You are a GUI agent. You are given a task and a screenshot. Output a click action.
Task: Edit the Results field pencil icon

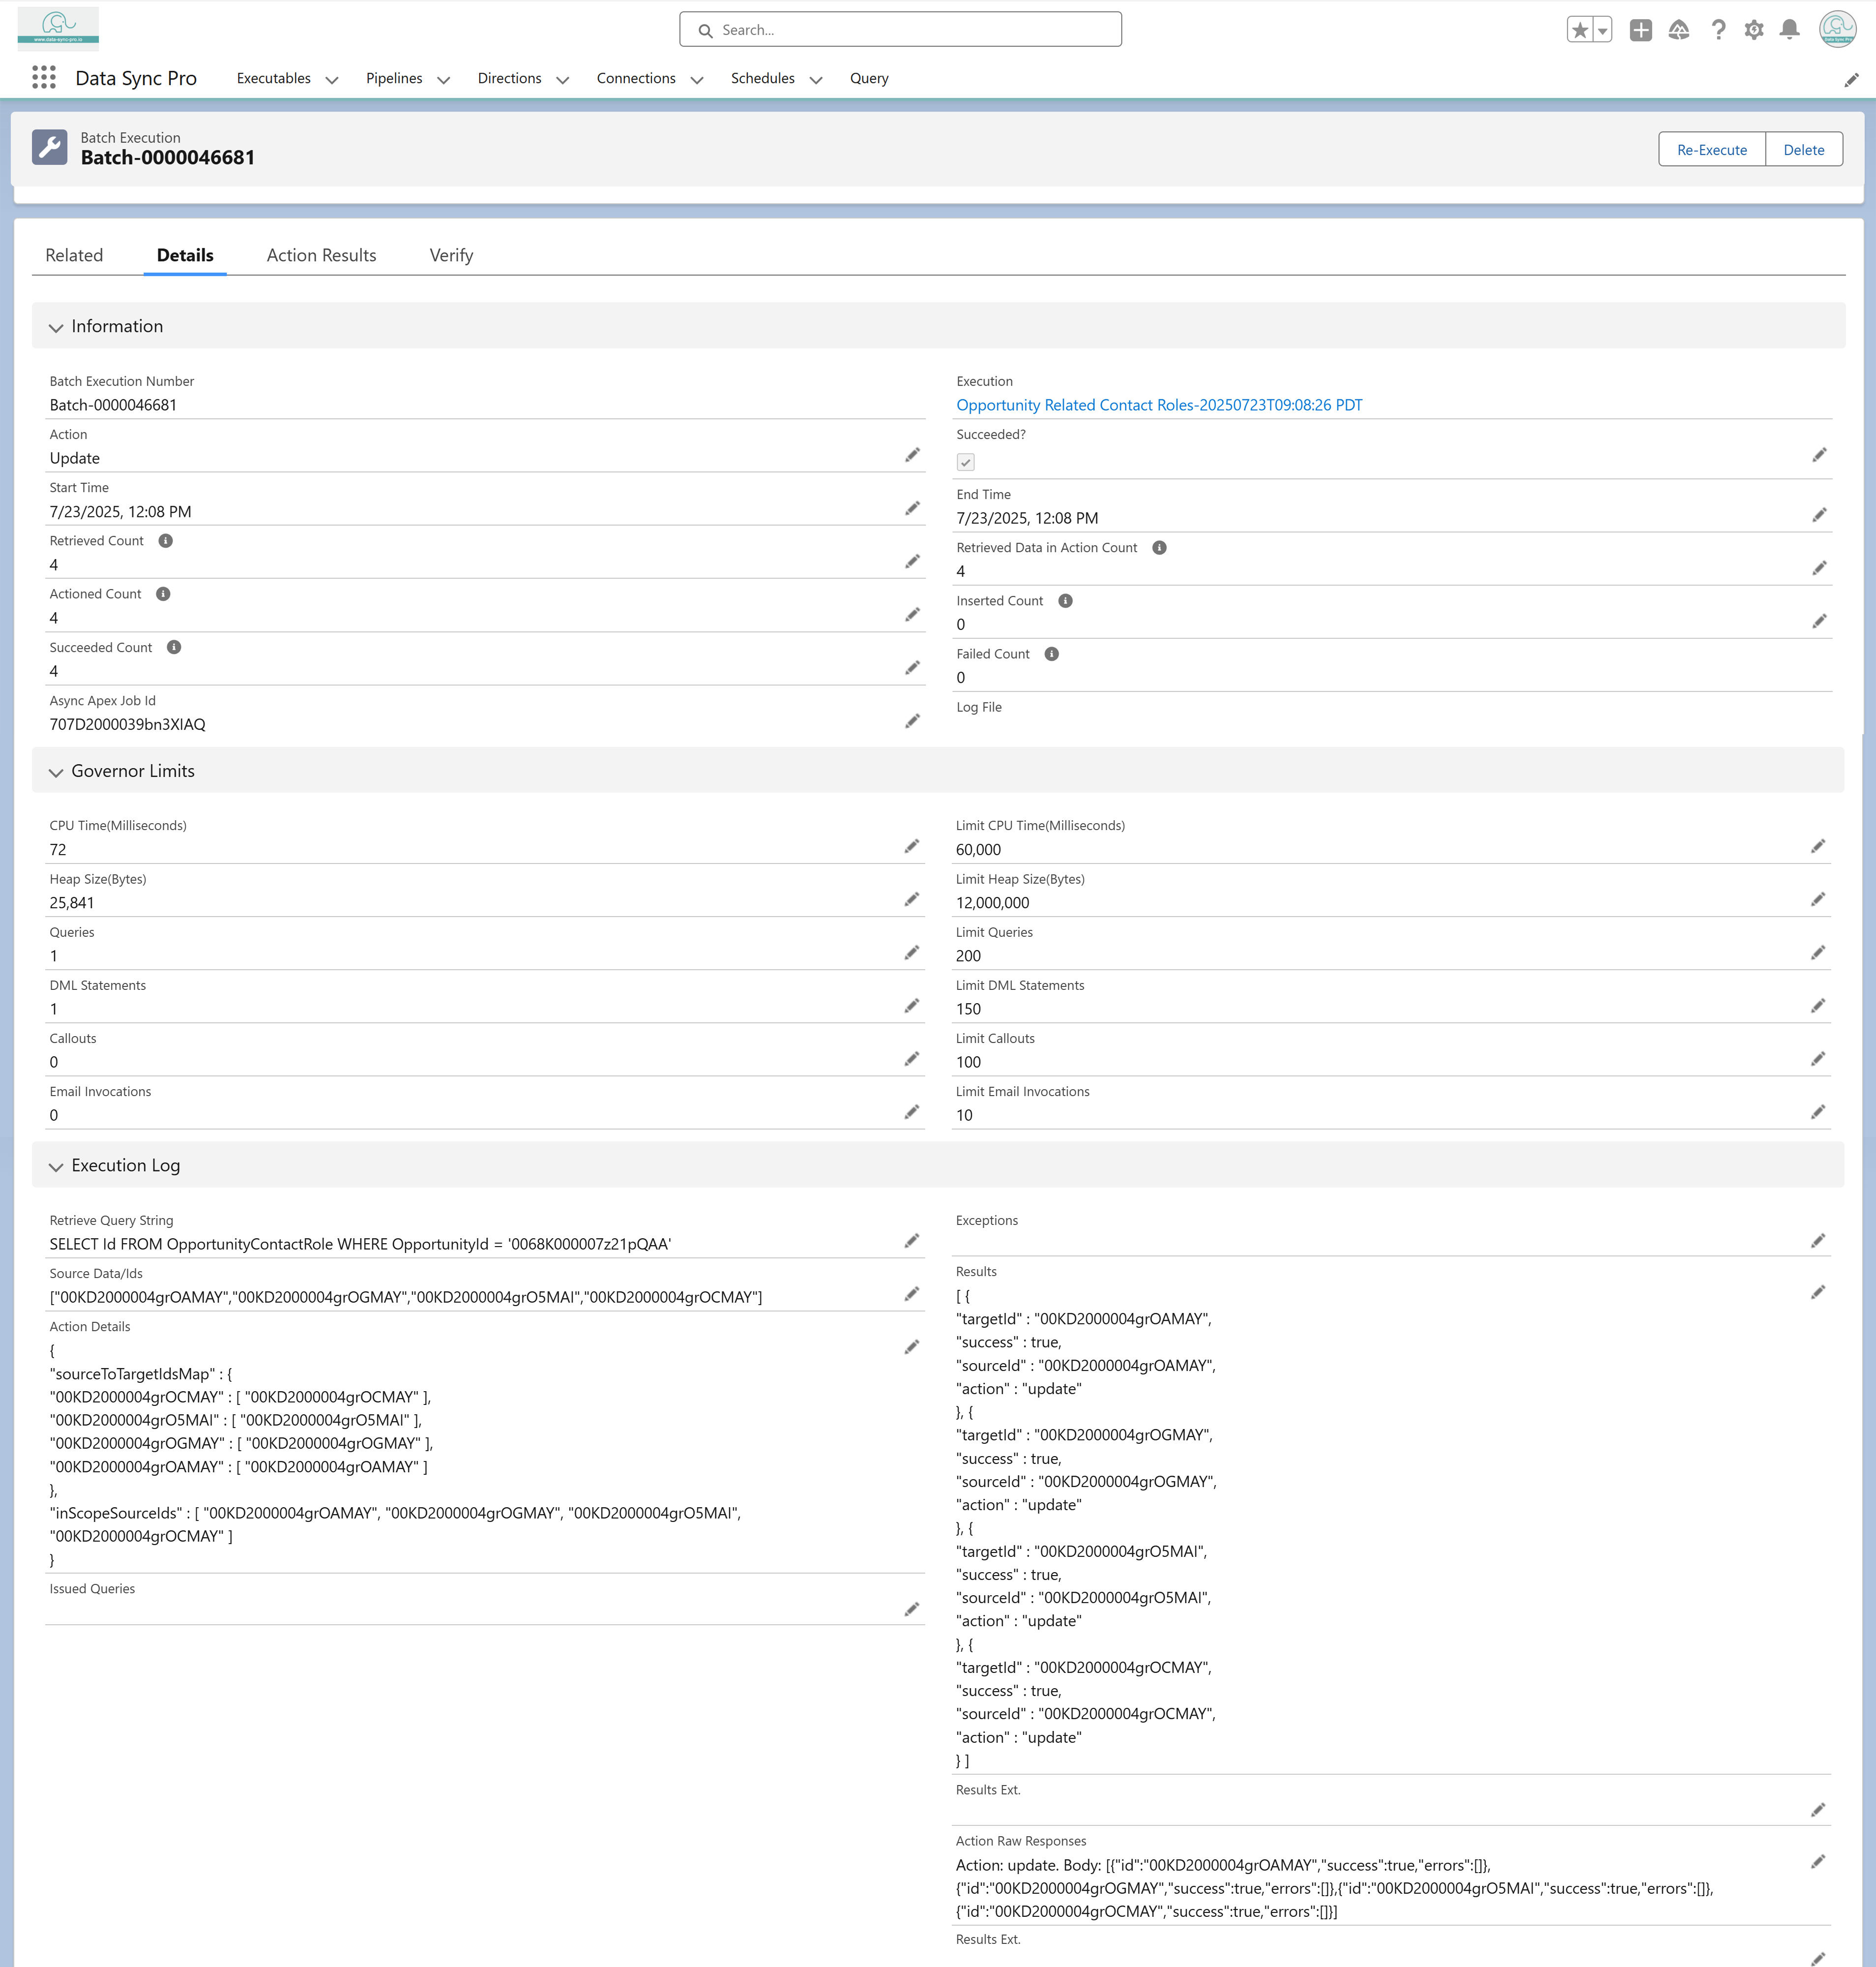pyautogui.click(x=1817, y=1293)
